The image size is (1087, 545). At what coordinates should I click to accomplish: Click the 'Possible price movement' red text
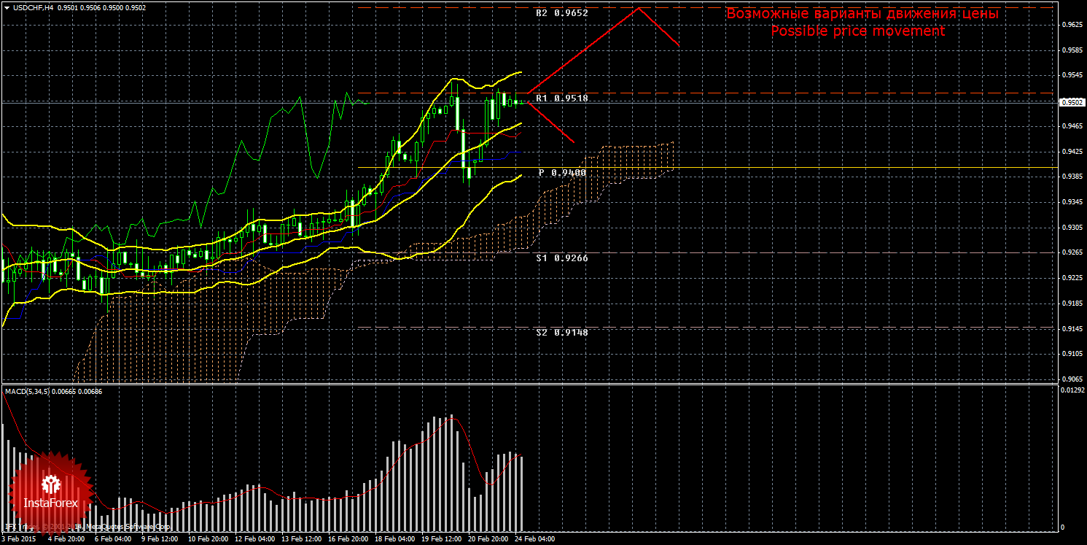click(x=857, y=31)
